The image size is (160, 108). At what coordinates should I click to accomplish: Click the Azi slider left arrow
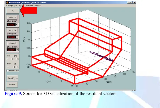pyautogui.click(x=7, y=59)
